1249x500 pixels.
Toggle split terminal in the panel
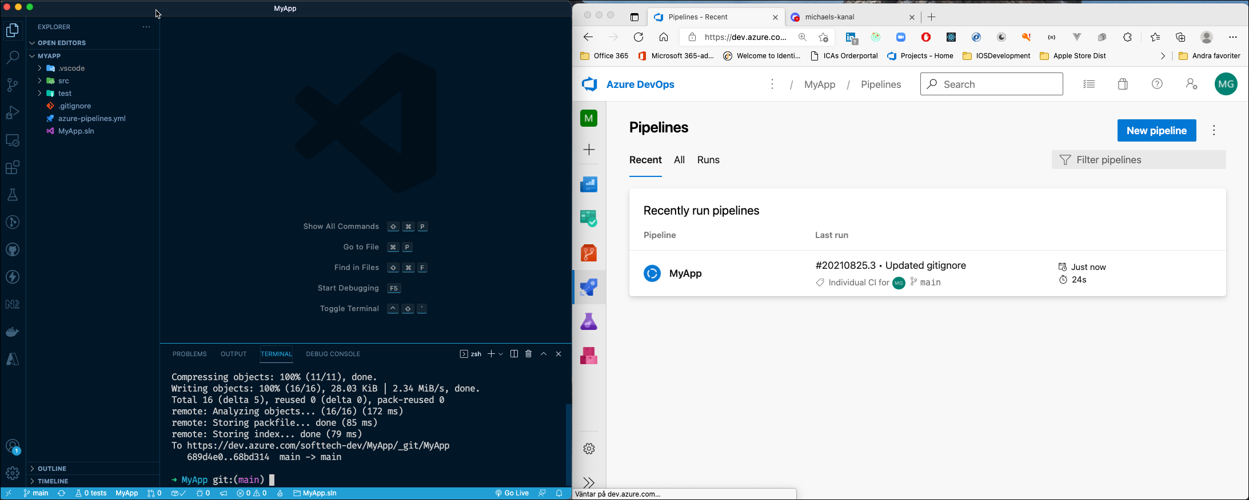point(514,354)
